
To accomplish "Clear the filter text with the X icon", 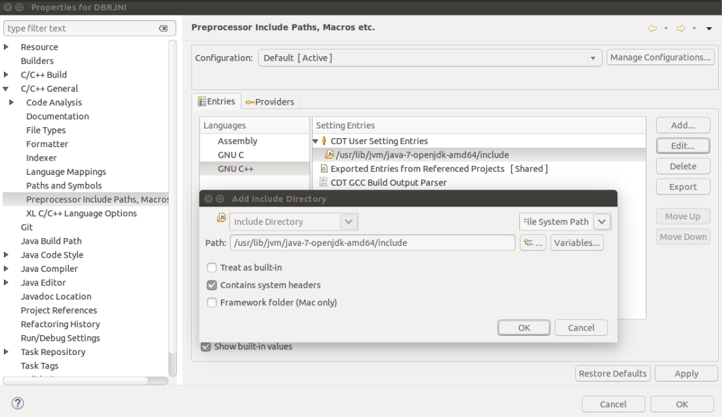I will click(x=163, y=28).
